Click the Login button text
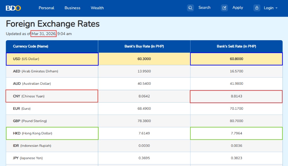This screenshot has width=288, height=166. click(268, 8)
